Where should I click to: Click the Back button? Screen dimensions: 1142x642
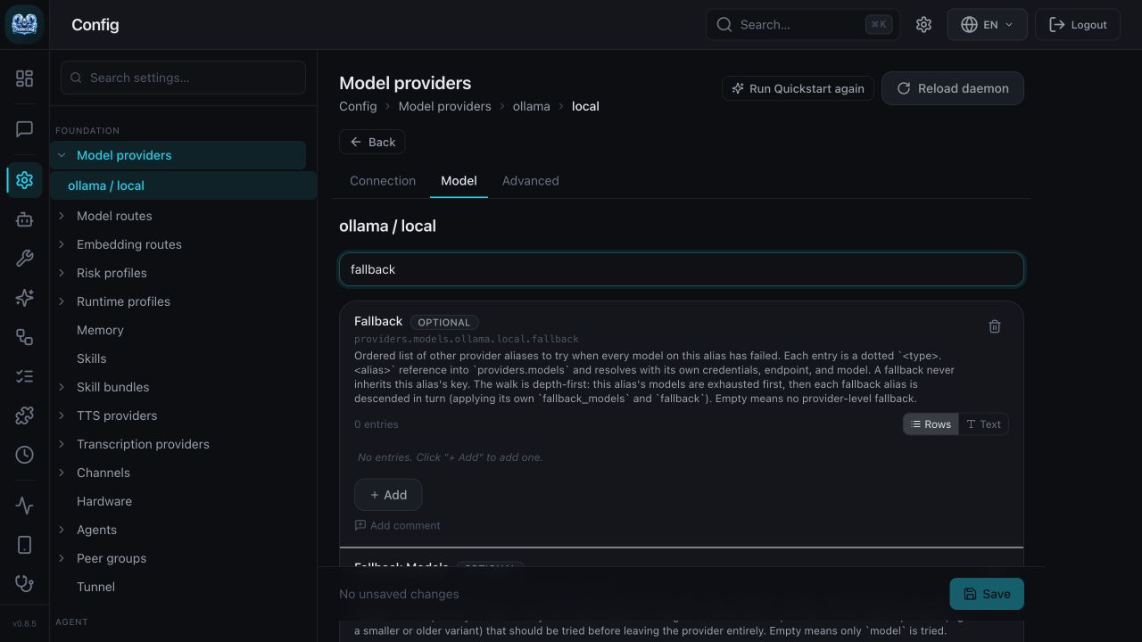pos(372,142)
